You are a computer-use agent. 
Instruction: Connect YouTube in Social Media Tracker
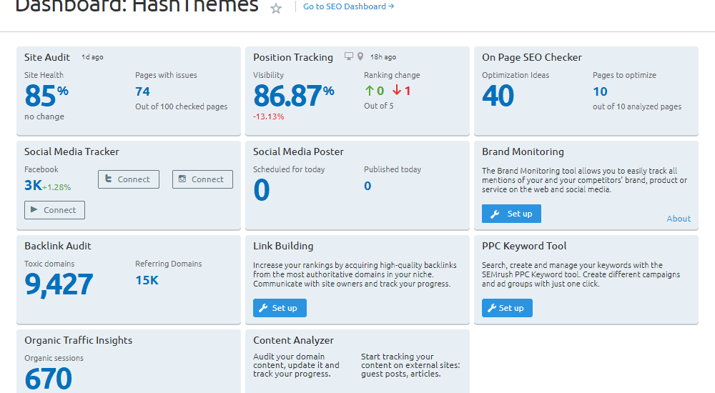coord(54,210)
